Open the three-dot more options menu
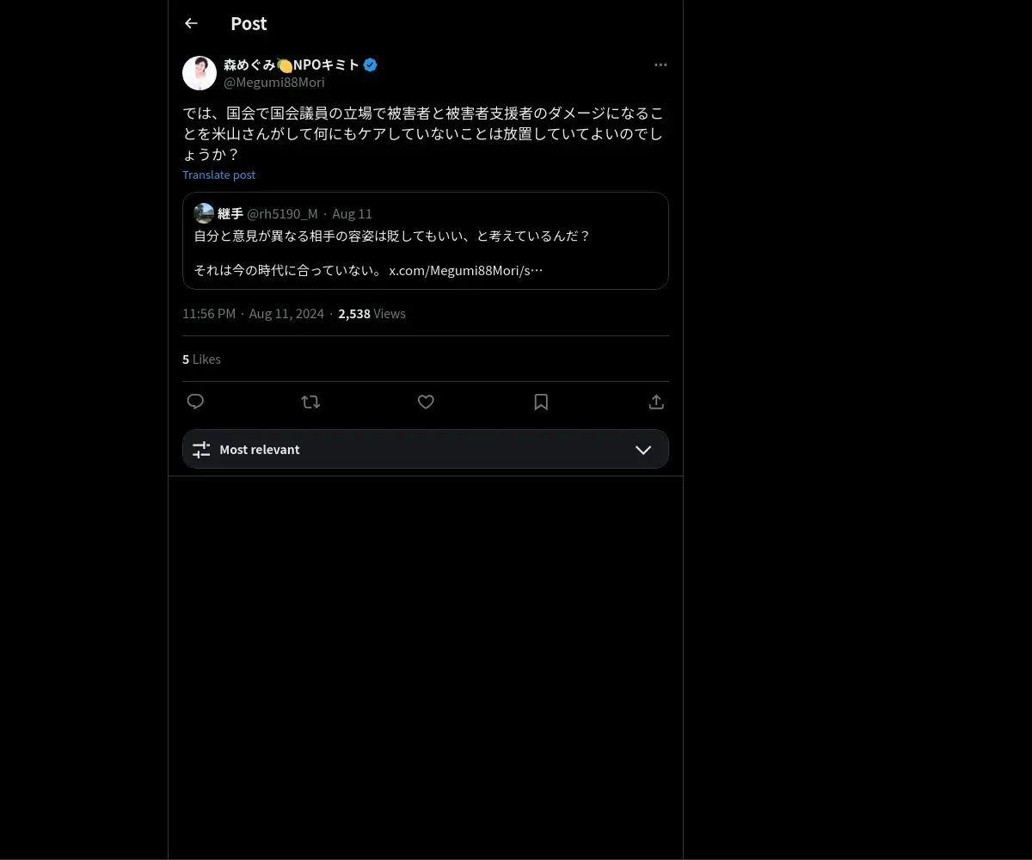Viewport: 1032px width, 860px height. pos(660,64)
